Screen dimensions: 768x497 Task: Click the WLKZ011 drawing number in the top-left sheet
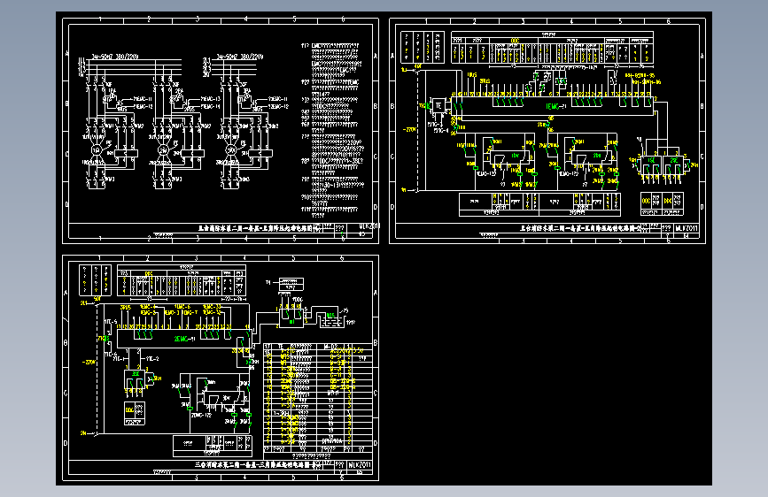pyautogui.click(x=369, y=226)
